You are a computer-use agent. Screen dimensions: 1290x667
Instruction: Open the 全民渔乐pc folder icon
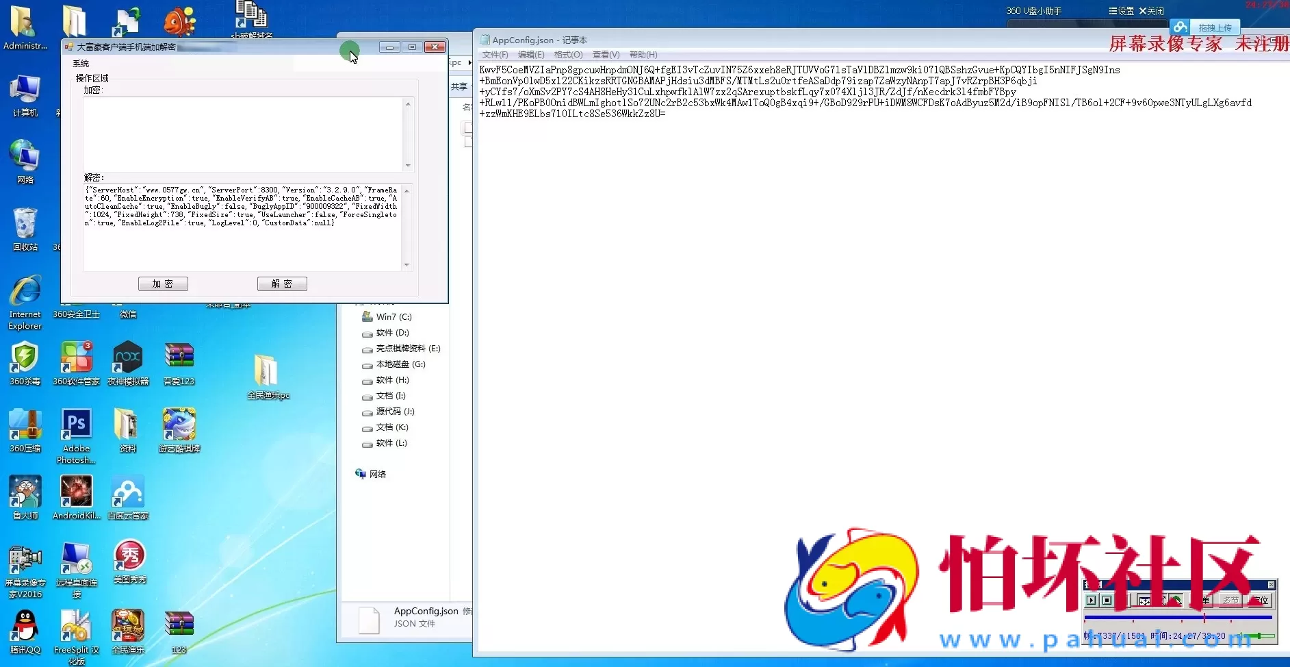(x=267, y=373)
